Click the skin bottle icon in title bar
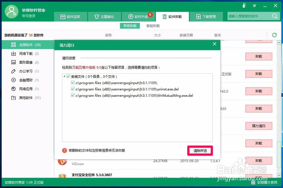 244,6
